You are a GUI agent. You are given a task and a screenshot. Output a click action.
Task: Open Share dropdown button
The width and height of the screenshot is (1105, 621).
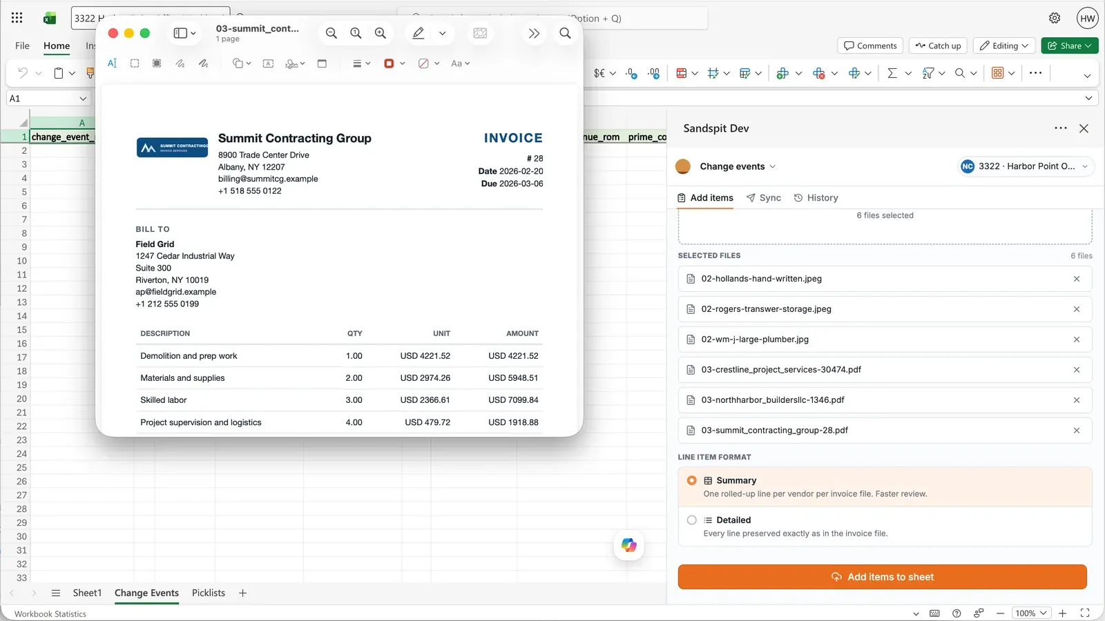pos(1070,46)
